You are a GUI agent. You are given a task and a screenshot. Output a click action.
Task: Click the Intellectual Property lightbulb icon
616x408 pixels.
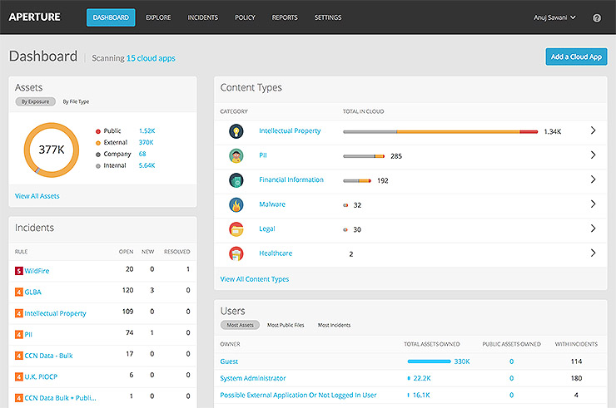pyautogui.click(x=236, y=131)
